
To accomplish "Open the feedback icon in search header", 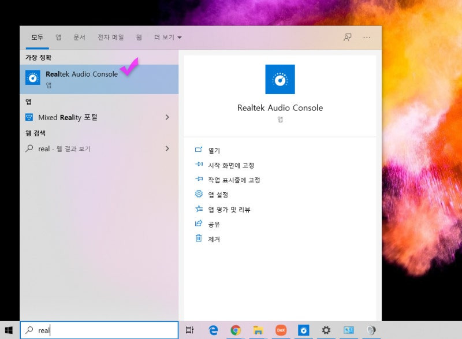I will [348, 38].
